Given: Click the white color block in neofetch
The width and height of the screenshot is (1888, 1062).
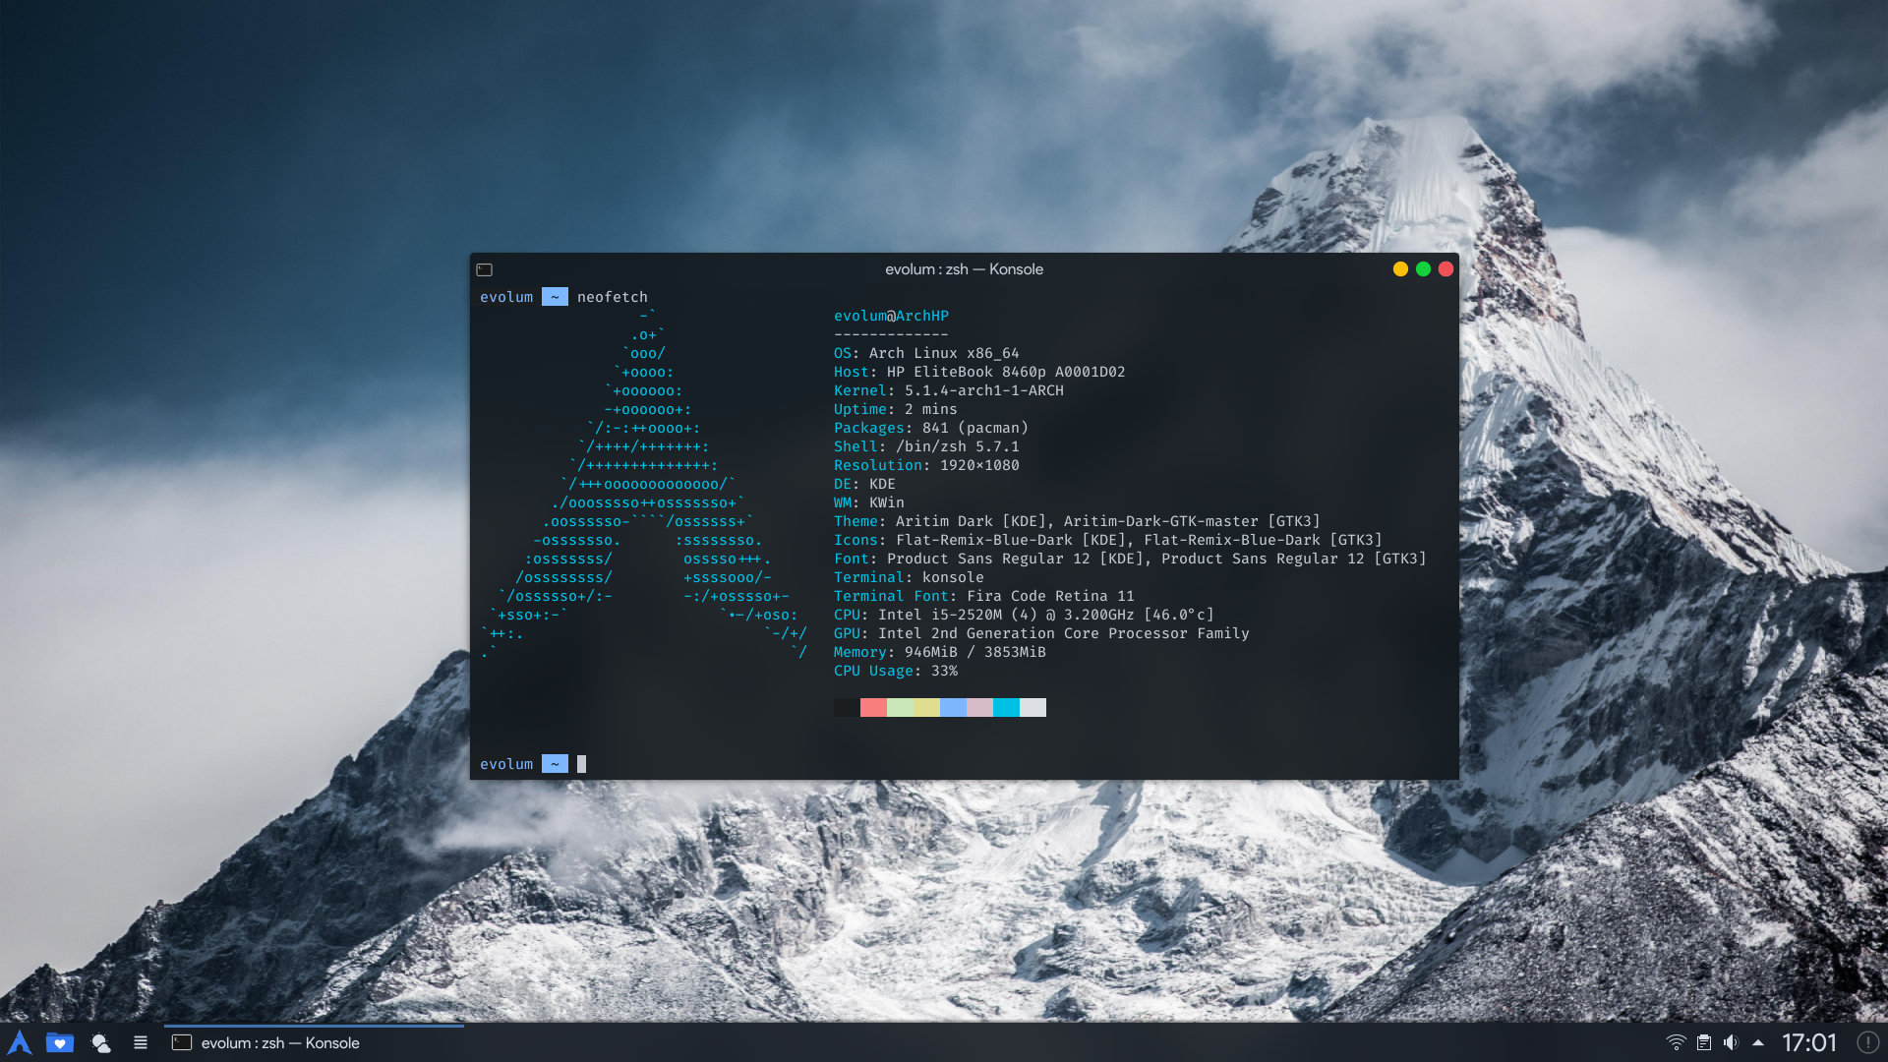Looking at the screenshot, I should 1032,707.
